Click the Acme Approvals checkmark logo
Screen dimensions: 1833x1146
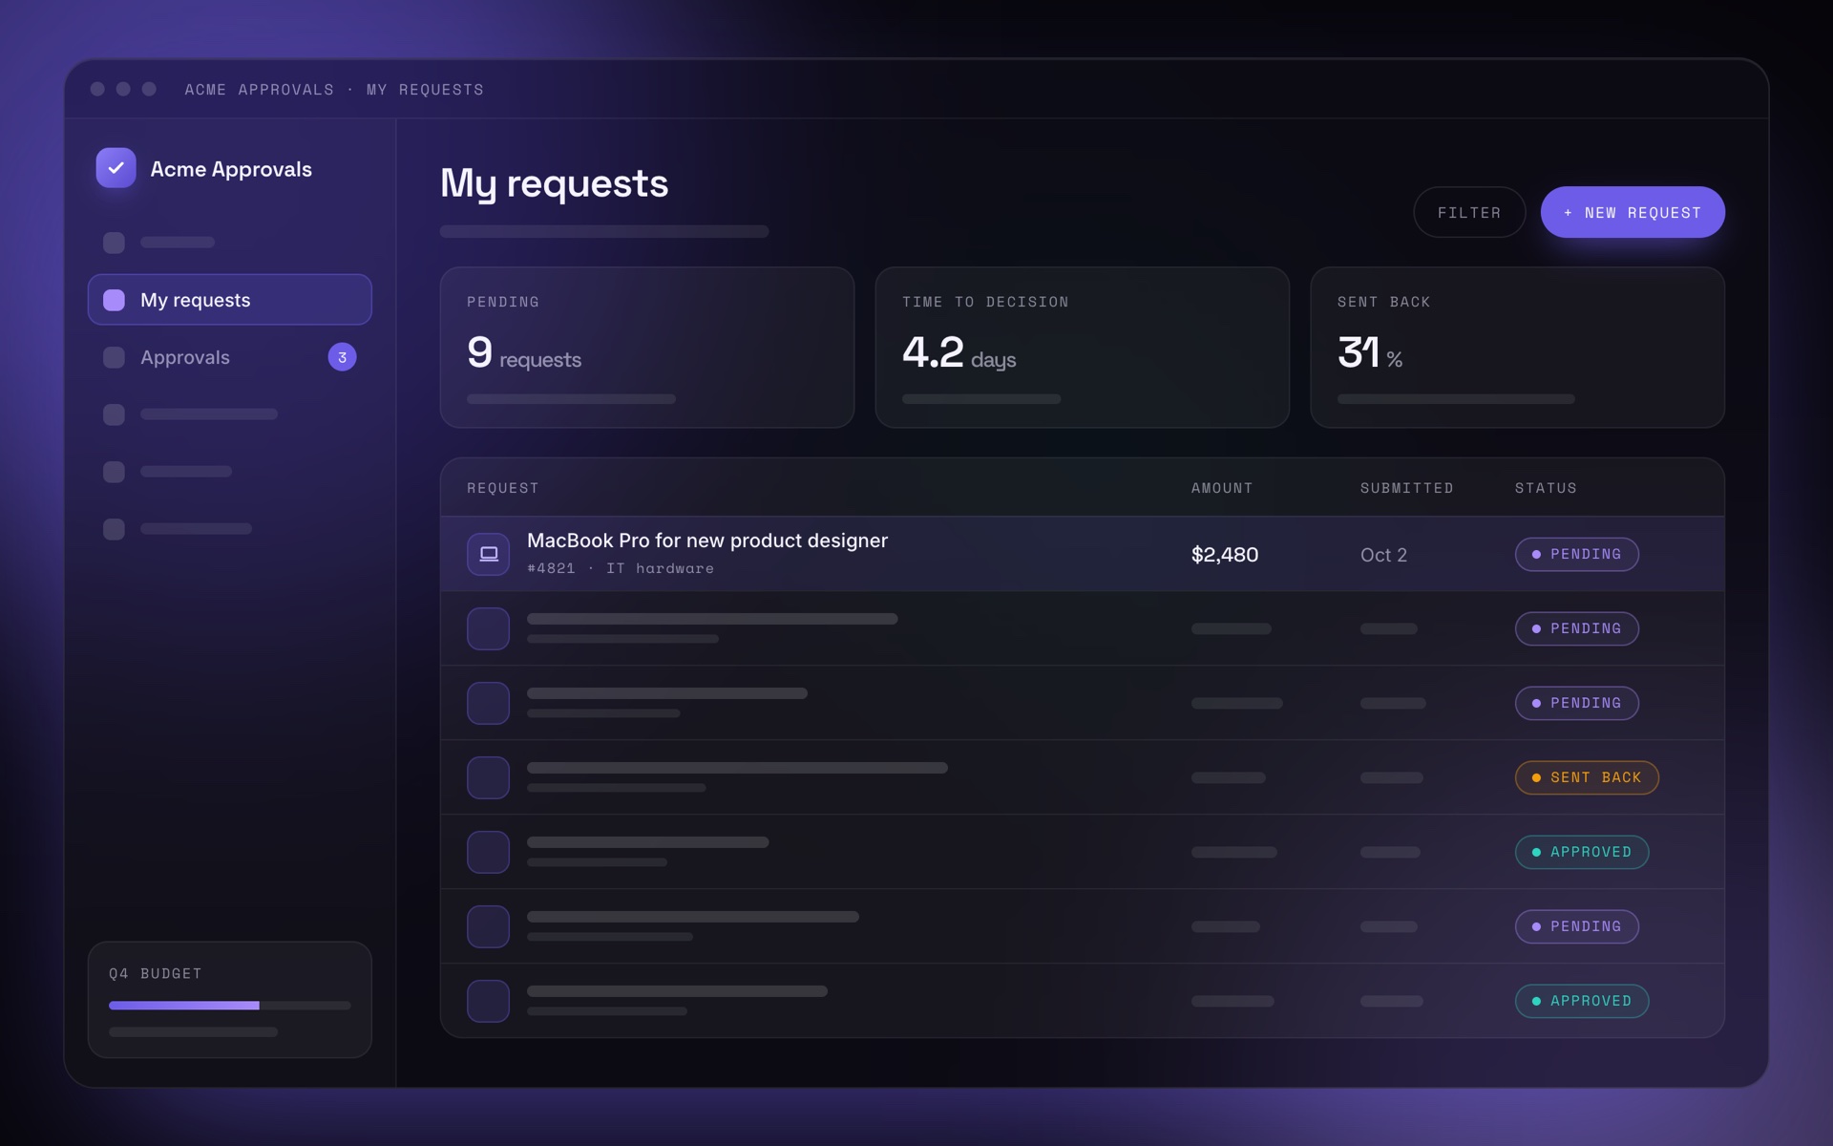(116, 168)
